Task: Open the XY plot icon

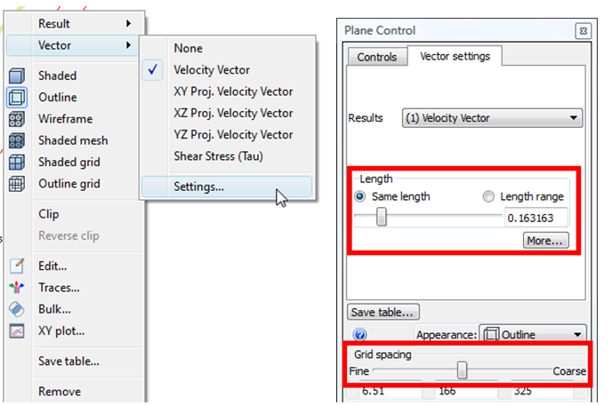Action: pyautogui.click(x=16, y=331)
